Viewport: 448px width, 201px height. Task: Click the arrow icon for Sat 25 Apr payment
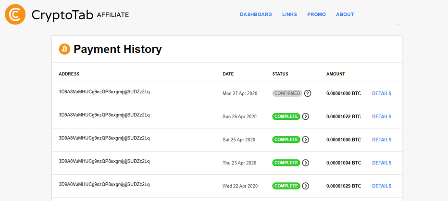tap(306, 139)
